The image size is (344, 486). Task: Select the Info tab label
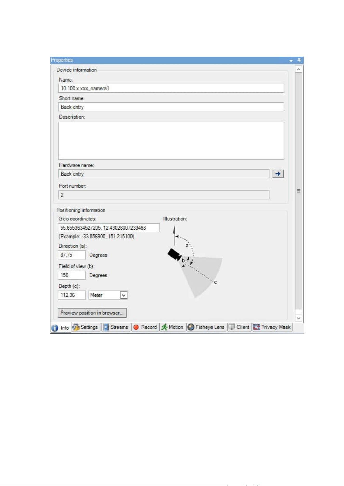click(65, 328)
